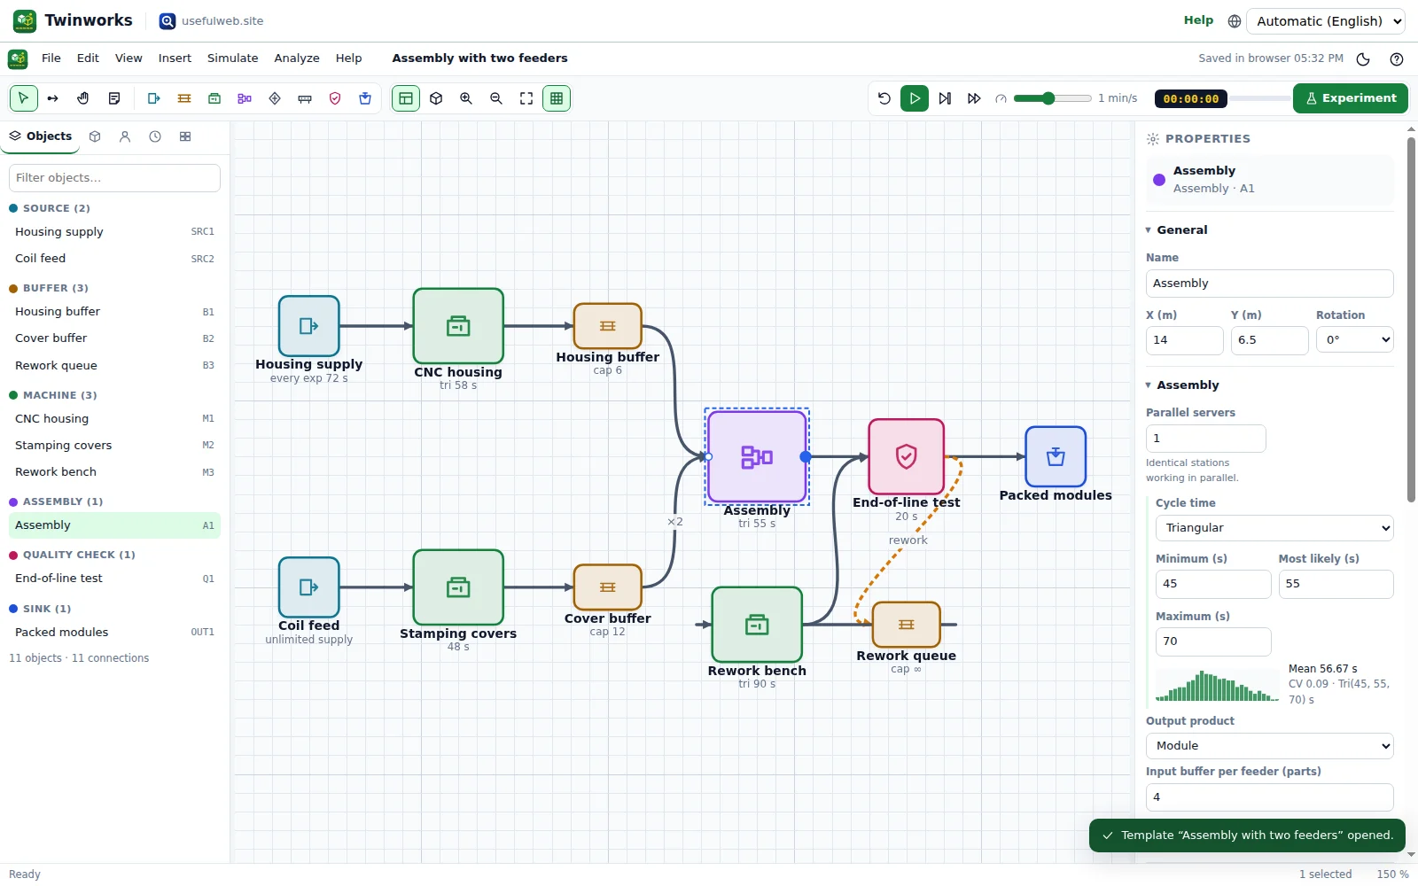Screen dimensions: 1418x886
Task: Start the simulation with Play
Action: click(x=915, y=98)
